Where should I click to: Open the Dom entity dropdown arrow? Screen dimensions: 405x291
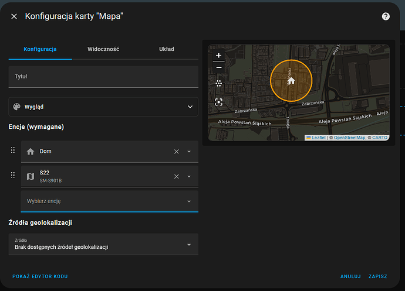[x=189, y=152]
